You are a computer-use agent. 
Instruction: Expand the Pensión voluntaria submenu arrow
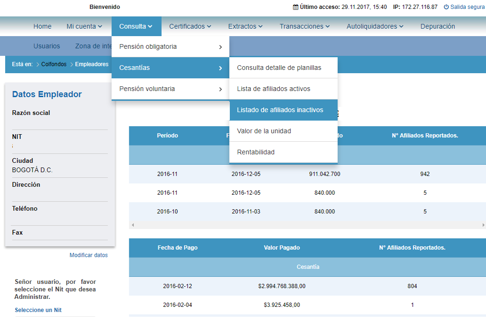220,89
